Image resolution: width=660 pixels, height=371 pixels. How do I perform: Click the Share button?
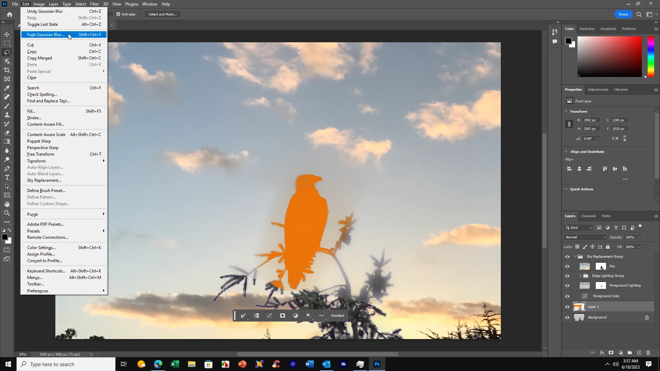click(x=623, y=14)
